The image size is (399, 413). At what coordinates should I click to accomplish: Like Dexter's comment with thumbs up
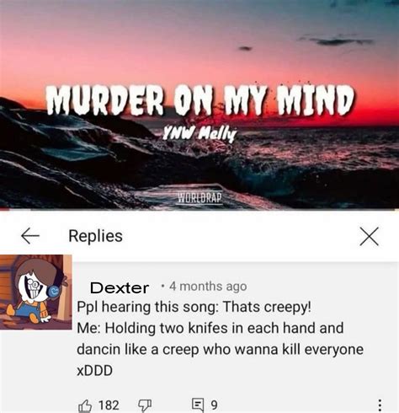(x=85, y=405)
